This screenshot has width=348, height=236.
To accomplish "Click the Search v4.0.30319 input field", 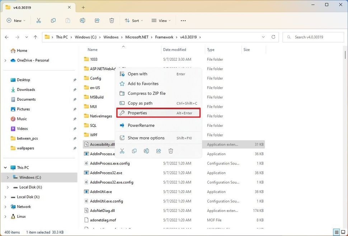I will pyautogui.click(x=313, y=37).
